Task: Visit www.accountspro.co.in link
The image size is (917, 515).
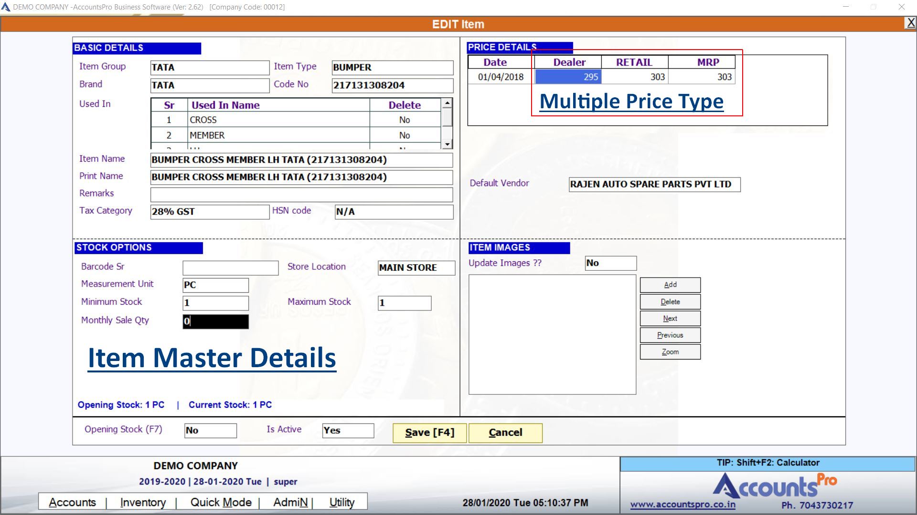Action: coord(682,505)
